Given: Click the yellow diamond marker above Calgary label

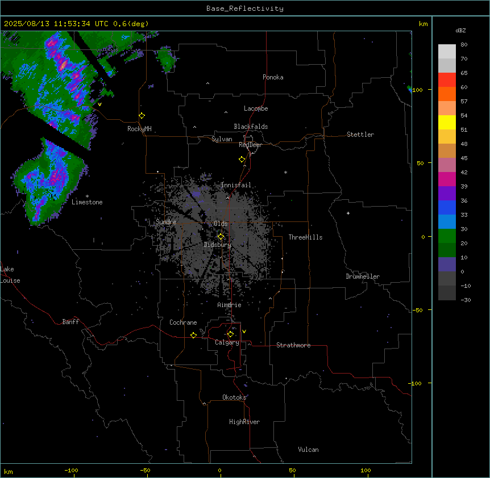Looking at the screenshot, I should click(x=230, y=334).
